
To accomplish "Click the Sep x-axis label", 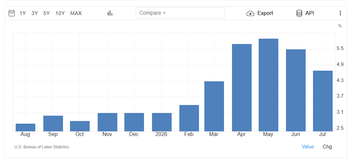I will click(x=53, y=134).
